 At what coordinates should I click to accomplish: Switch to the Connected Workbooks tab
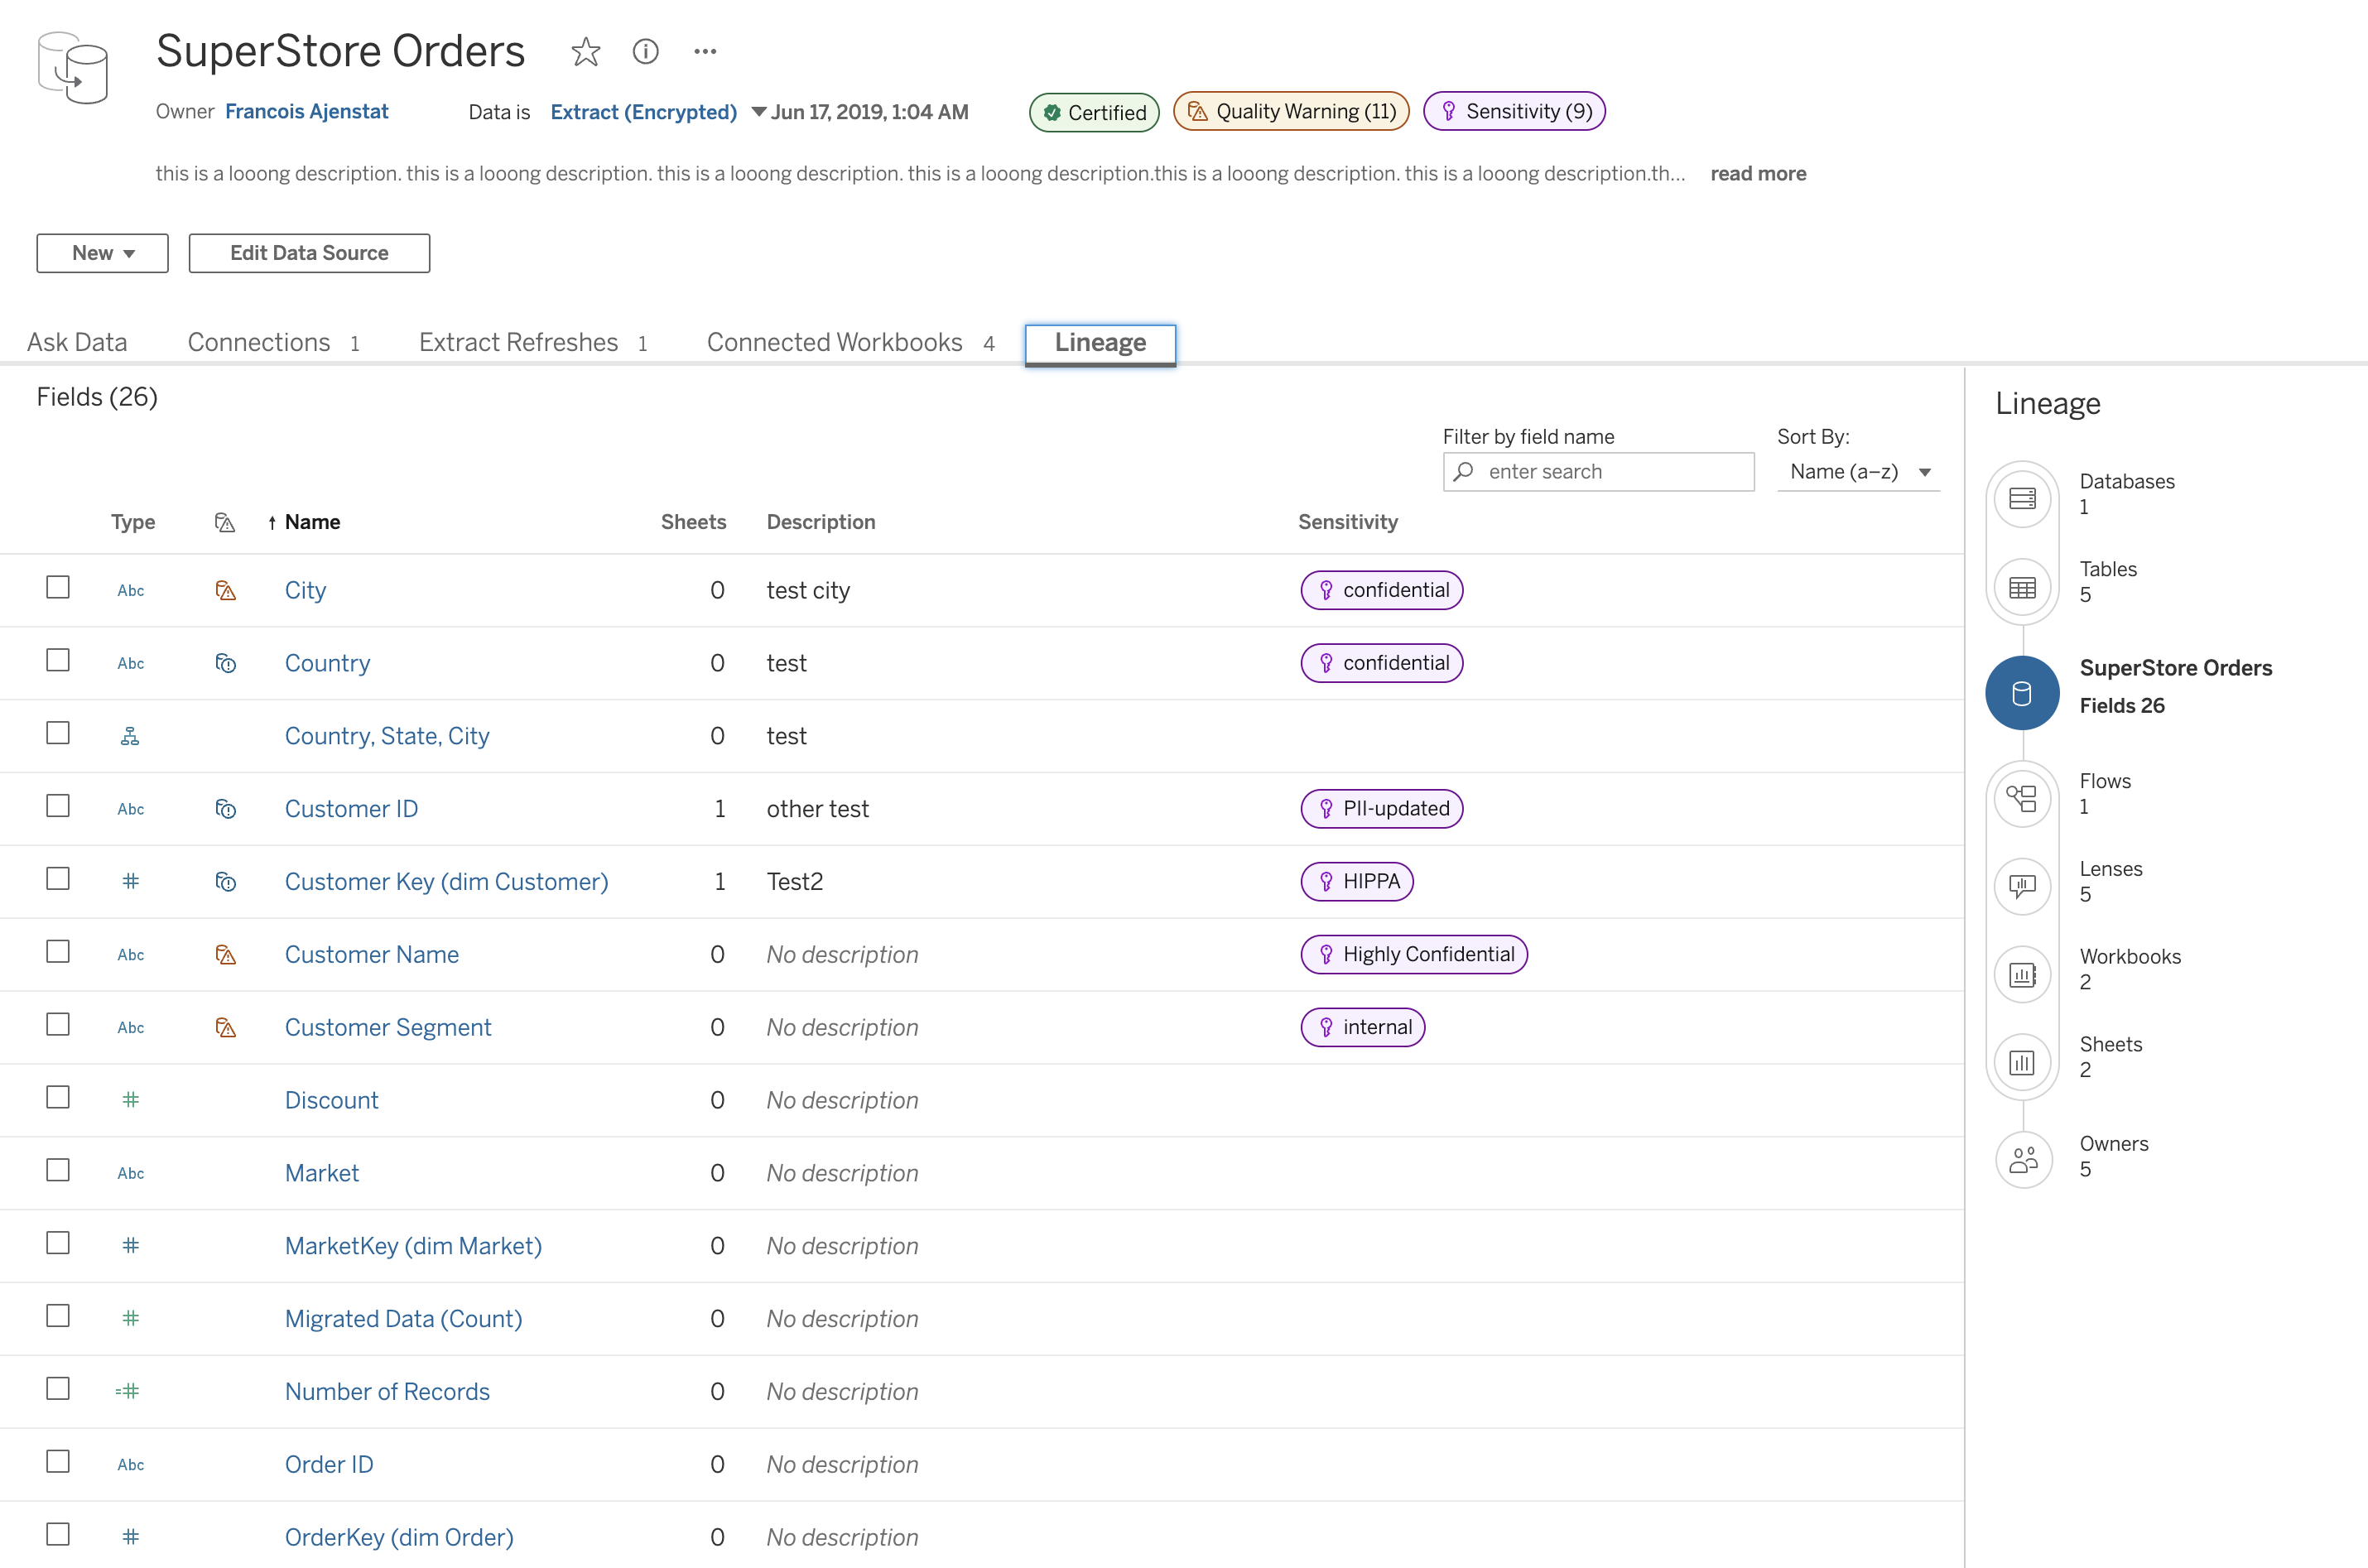click(851, 343)
